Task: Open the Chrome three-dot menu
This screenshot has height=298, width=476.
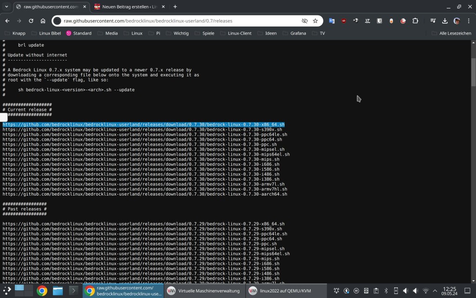Action: [x=469, y=20]
